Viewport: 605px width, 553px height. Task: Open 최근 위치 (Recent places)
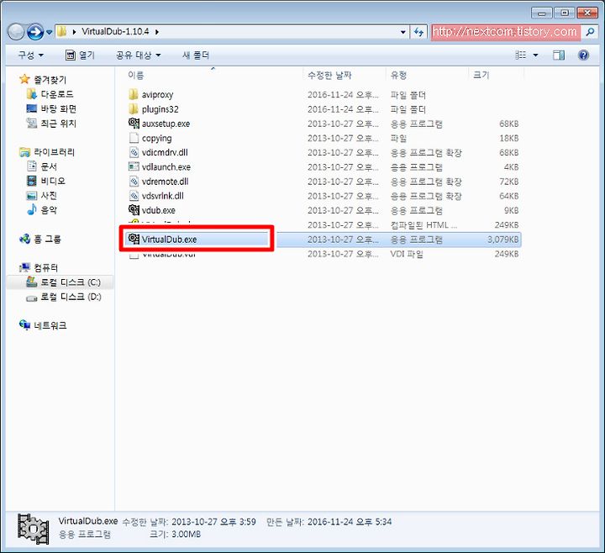(x=51, y=123)
